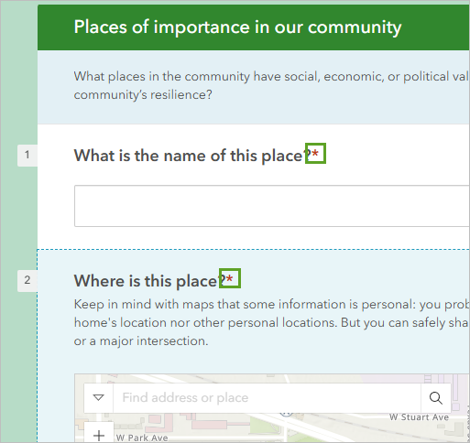
Task: Click the survey description paragraph
Action: click(271, 85)
